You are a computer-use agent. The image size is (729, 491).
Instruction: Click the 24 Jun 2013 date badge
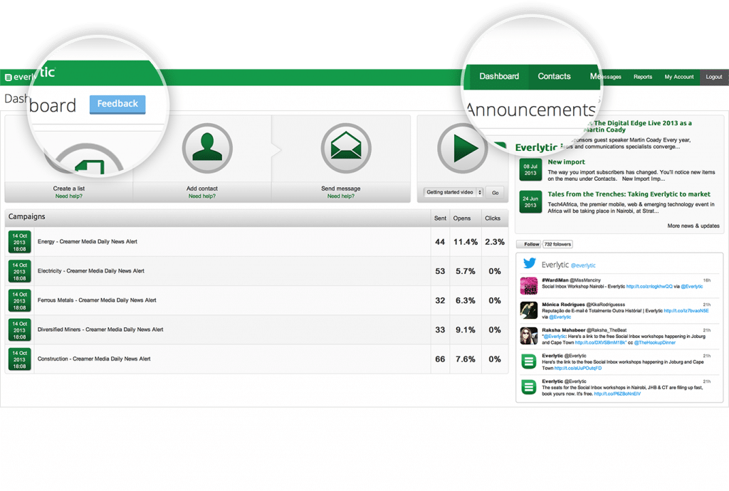click(530, 202)
